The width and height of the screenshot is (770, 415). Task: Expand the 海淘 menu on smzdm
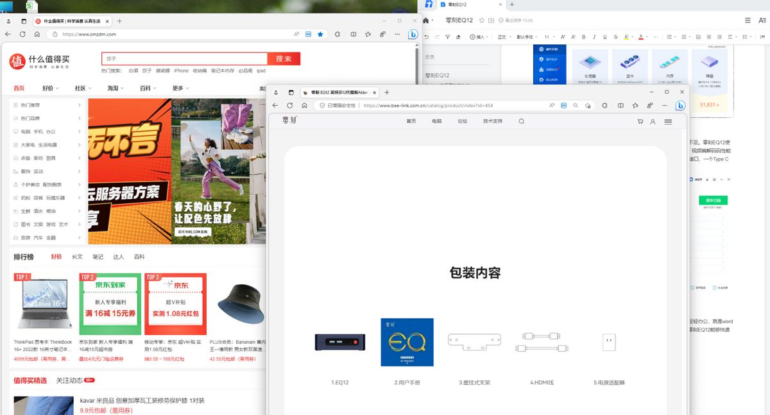coord(116,89)
